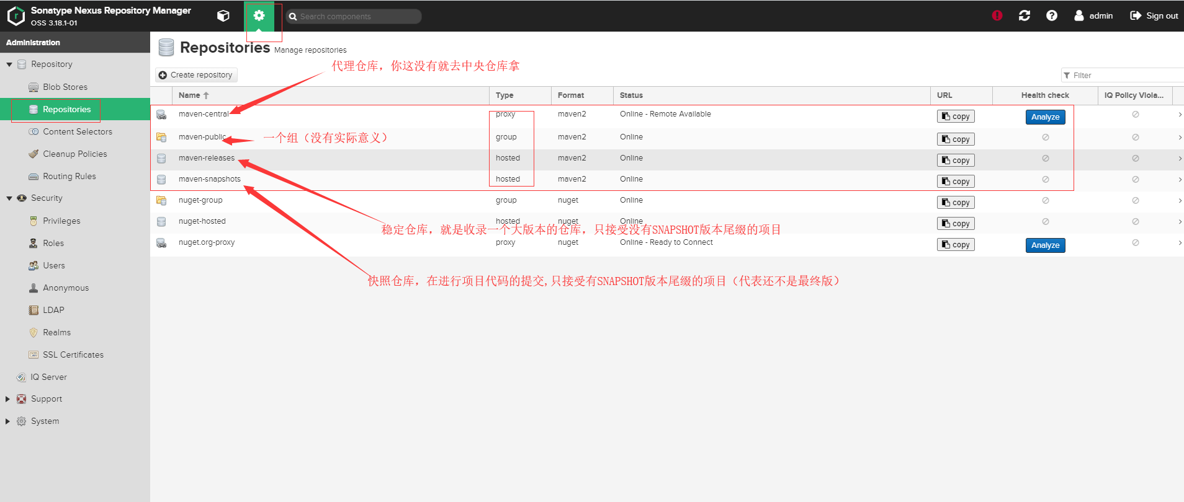Open the maven-central repository row
Image resolution: width=1184 pixels, height=502 pixels.
[667, 116]
